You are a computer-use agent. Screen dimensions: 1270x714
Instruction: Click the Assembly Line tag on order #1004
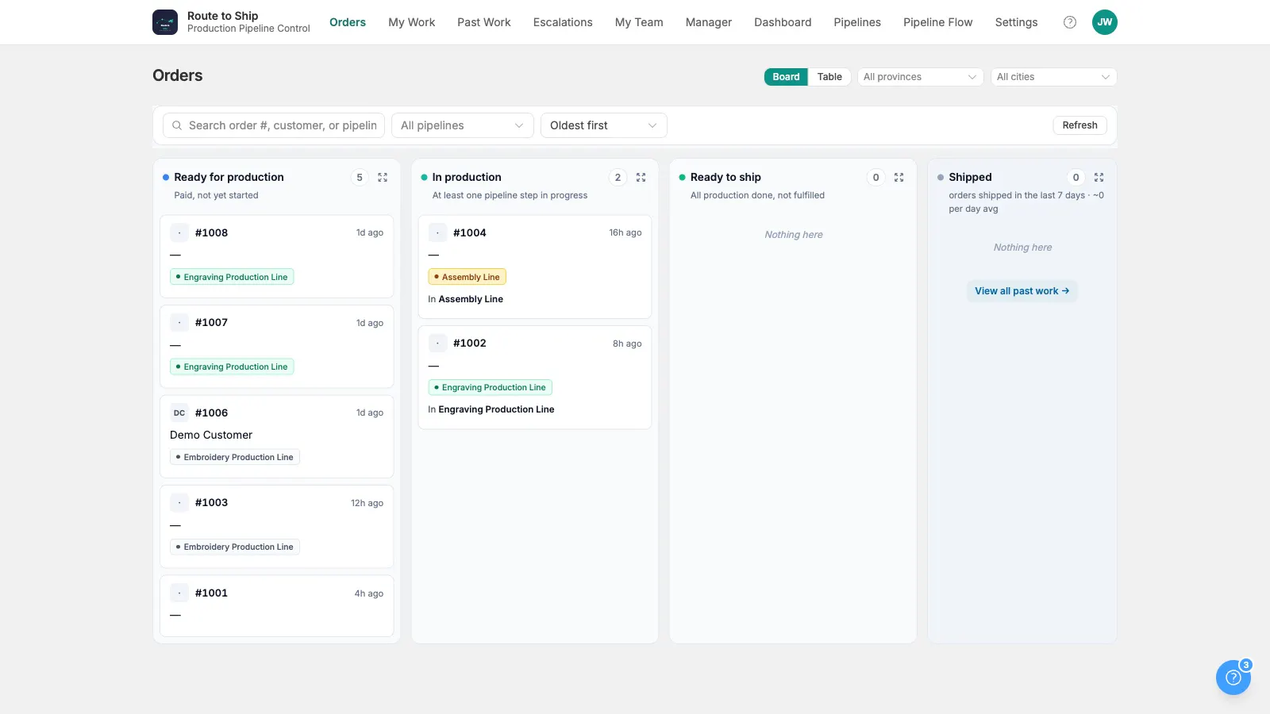click(467, 277)
